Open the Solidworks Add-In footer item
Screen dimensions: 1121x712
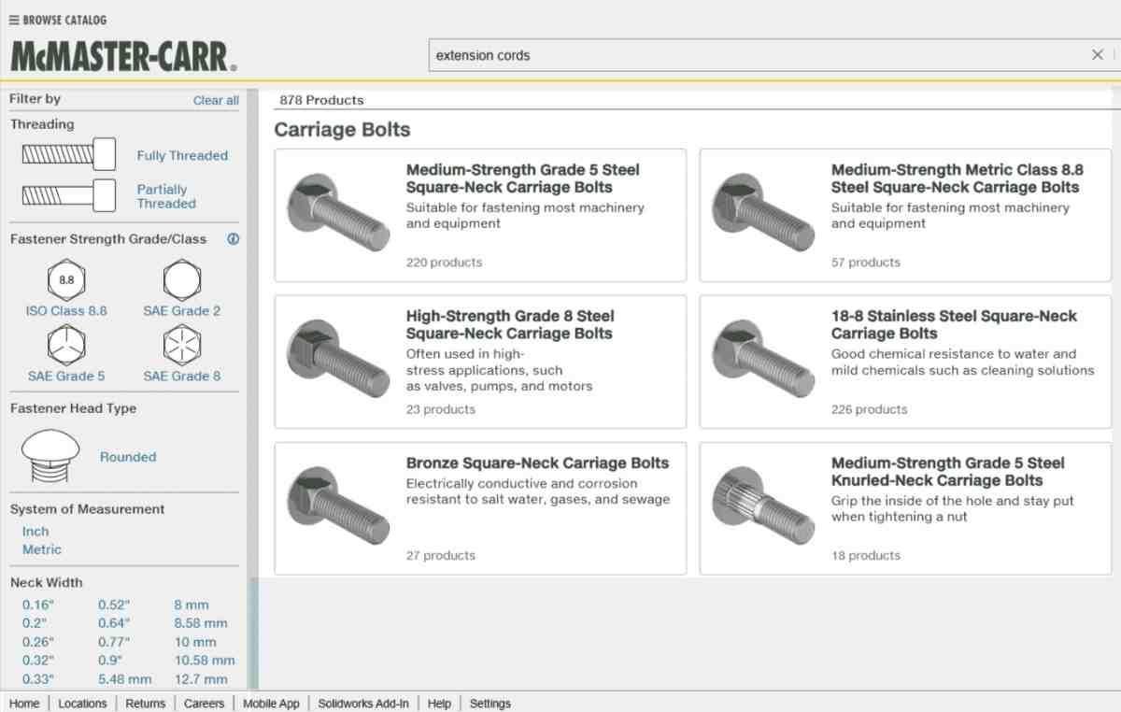pyautogui.click(x=363, y=704)
